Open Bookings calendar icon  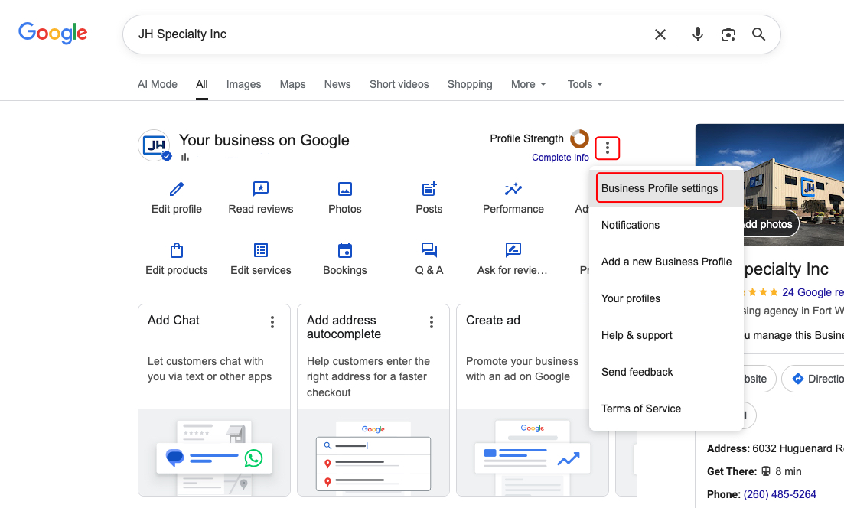(x=344, y=250)
